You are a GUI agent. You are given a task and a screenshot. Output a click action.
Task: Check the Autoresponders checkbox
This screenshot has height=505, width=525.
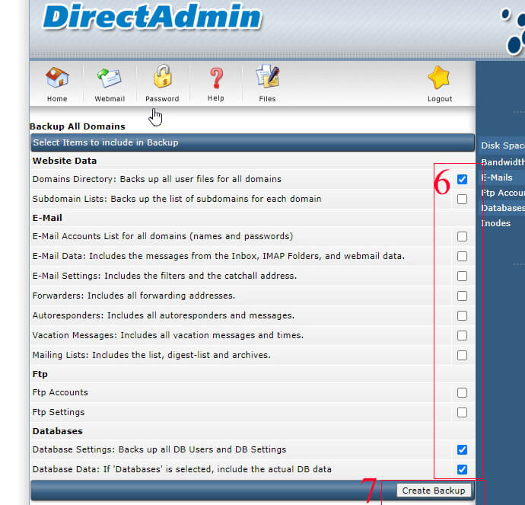point(462,315)
